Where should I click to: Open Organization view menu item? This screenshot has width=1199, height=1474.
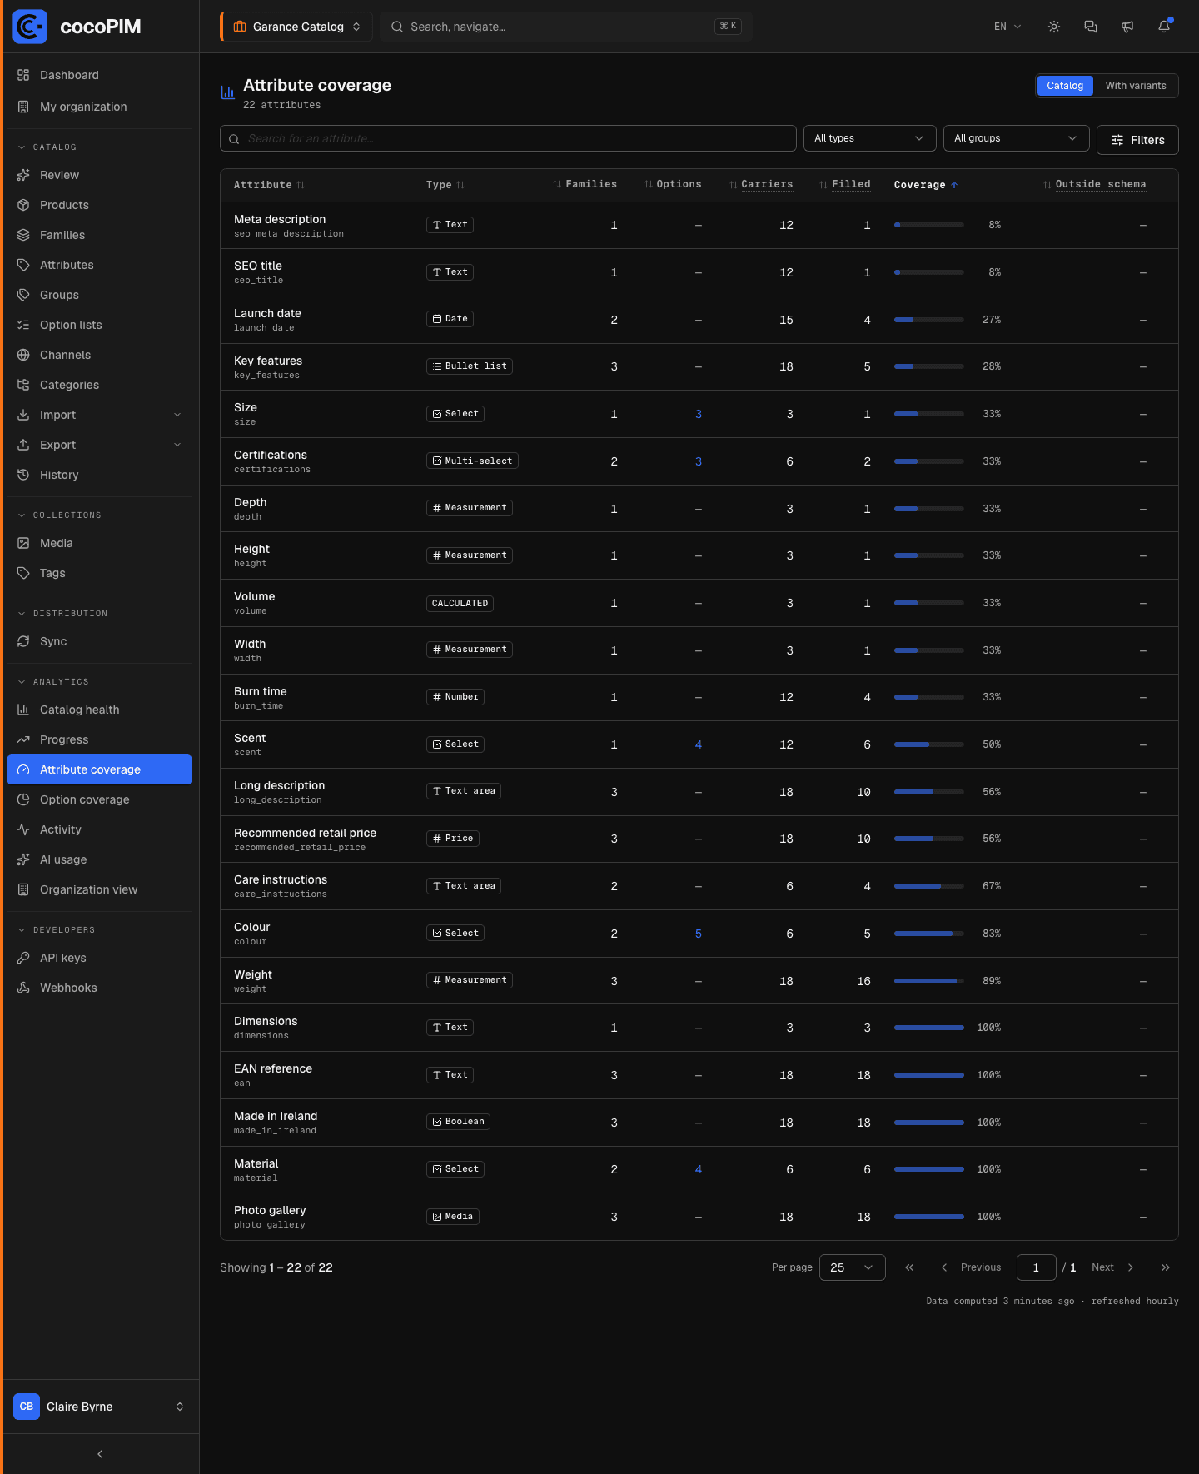click(100, 889)
